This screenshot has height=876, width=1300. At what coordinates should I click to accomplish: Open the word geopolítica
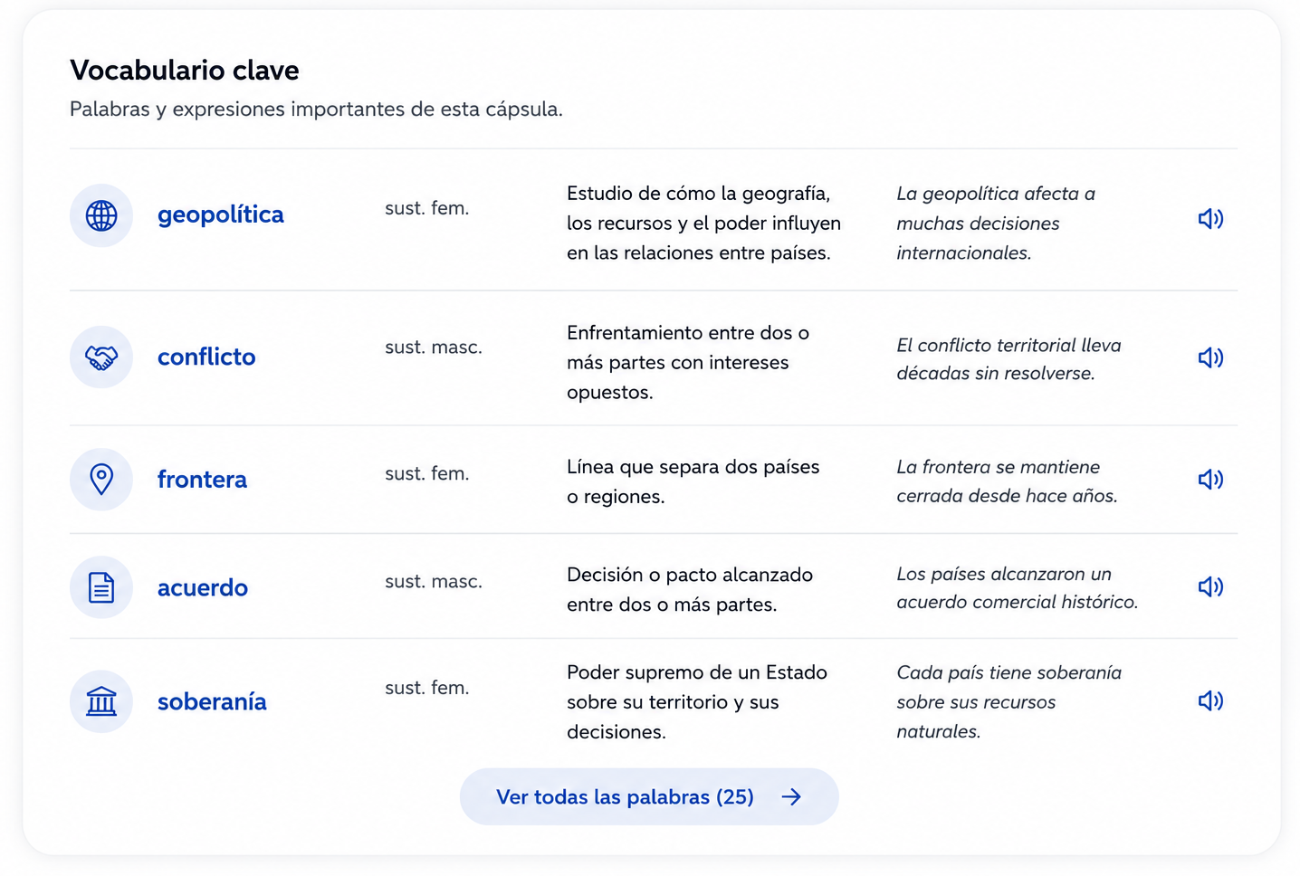click(x=221, y=214)
